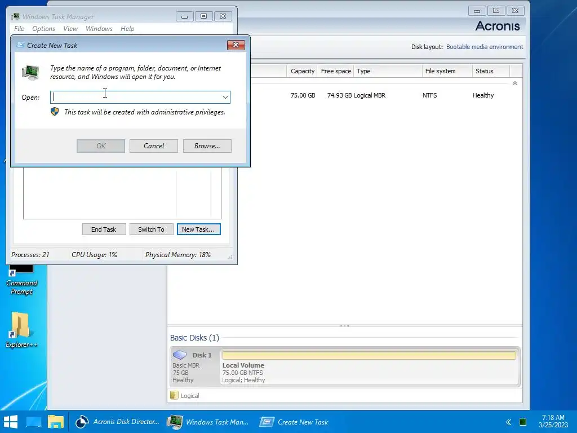This screenshot has width=577, height=433.
Task: Click the disabled OK button
Action: [x=101, y=146]
